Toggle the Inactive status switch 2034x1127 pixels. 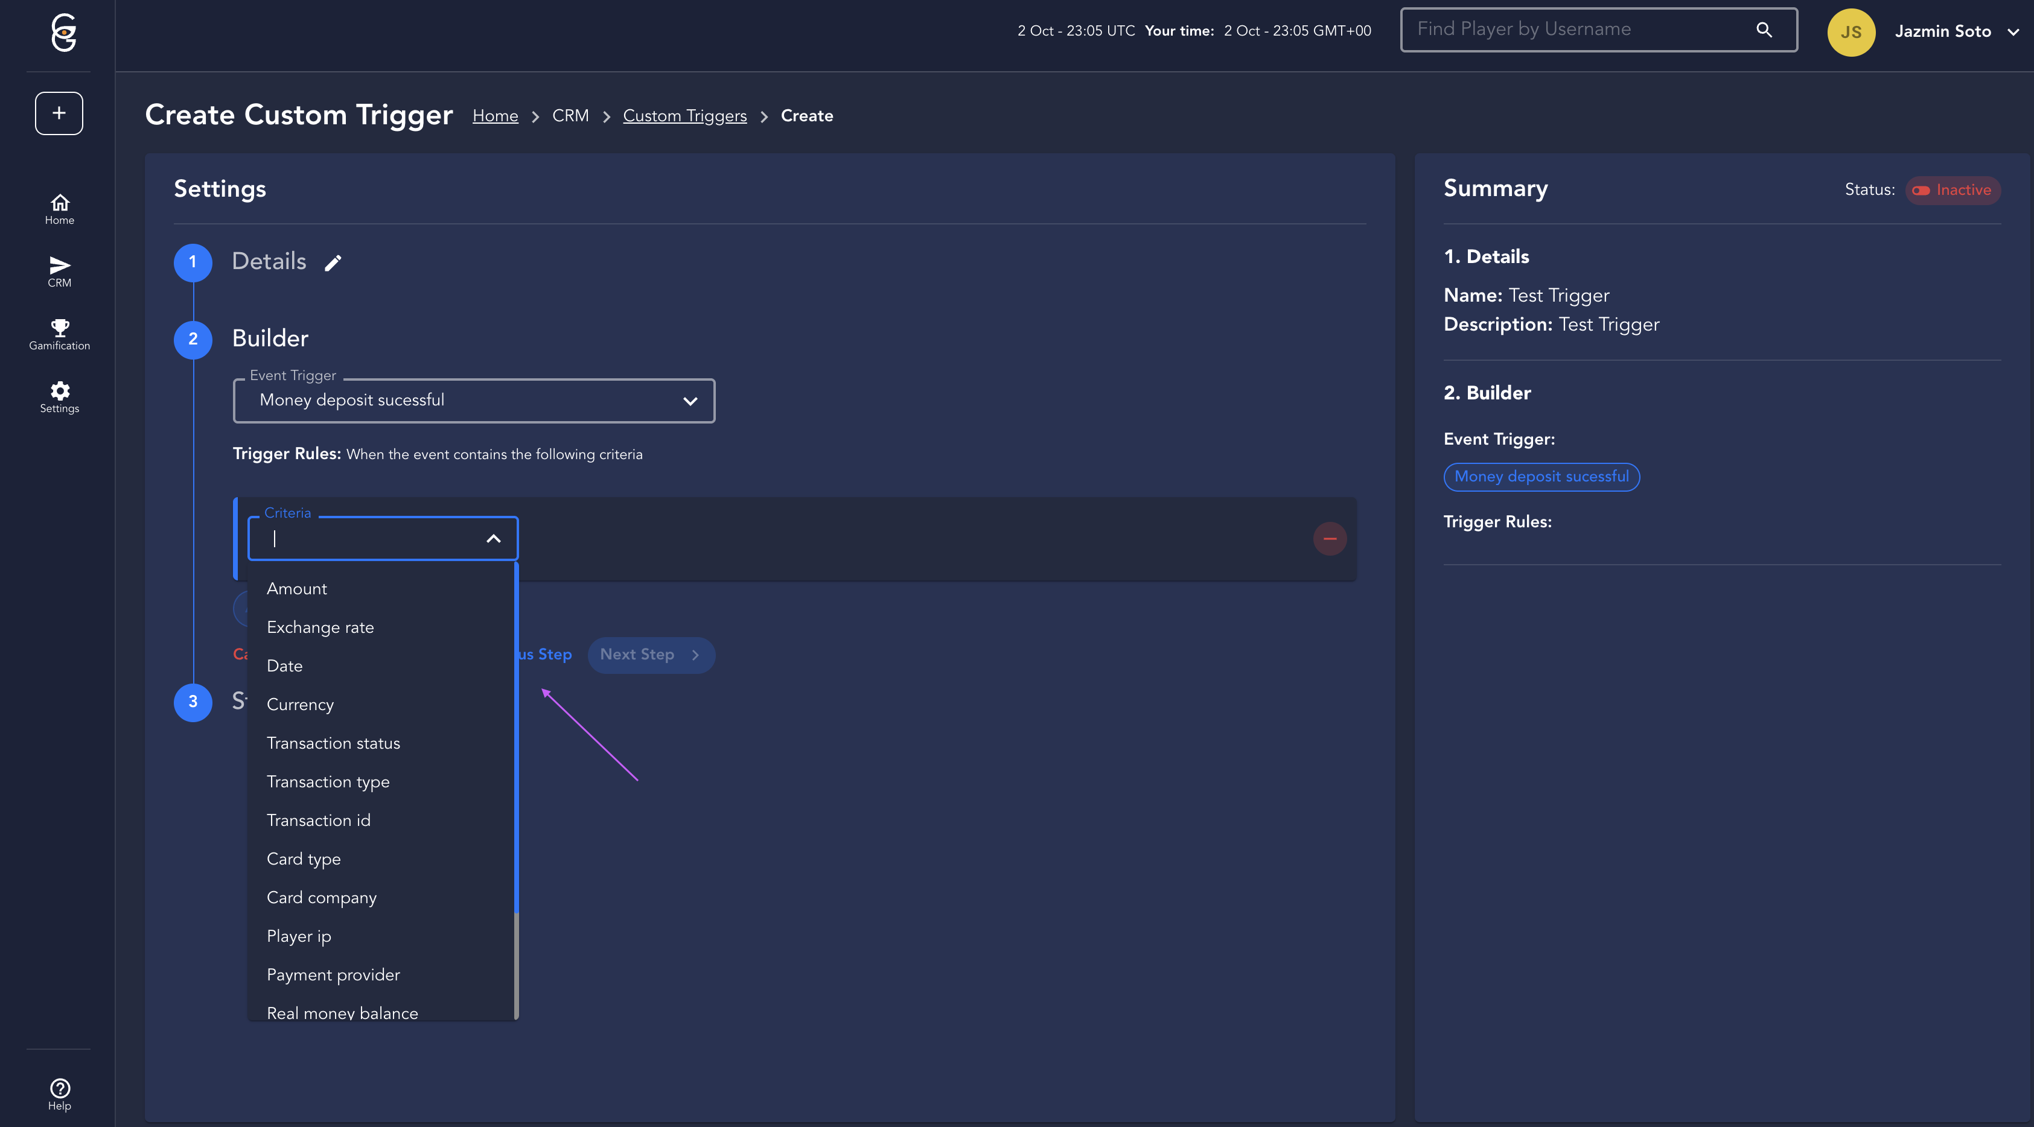pos(1921,190)
